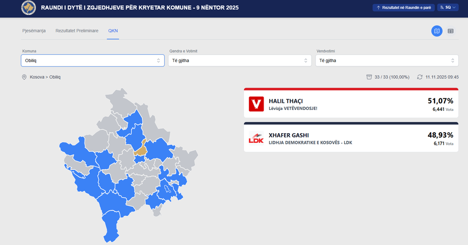
Task: Click Kosova in the breadcrumb path
Action: pos(37,77)
